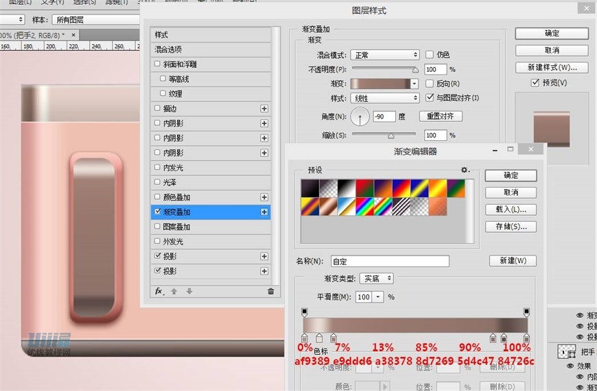This screenshot has height=391, width=597.
Task: Click the 重置对齐 button
Action: pos(441,116)
